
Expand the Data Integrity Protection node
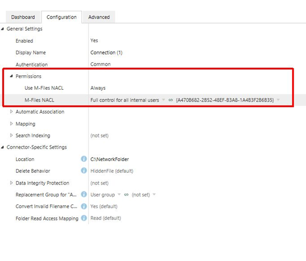(11, 183)
